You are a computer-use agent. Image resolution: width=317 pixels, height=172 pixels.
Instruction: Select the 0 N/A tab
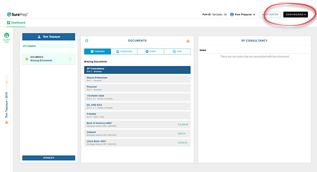point(177,52)
